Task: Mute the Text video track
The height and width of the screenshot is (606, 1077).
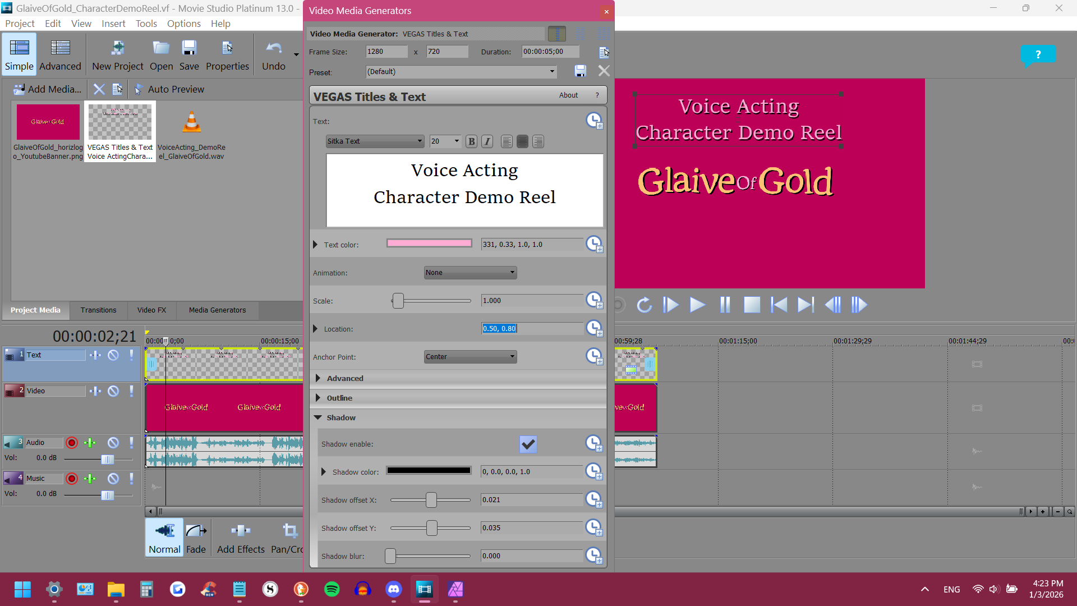Action: pos(113,355)
